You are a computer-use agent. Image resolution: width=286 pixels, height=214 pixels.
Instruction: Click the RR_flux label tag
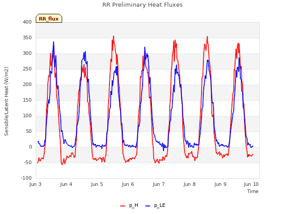click(49, 18)
